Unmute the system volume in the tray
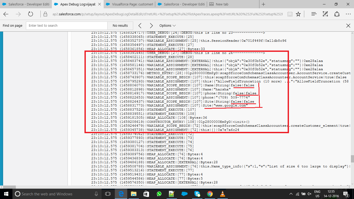 point(309,194)
